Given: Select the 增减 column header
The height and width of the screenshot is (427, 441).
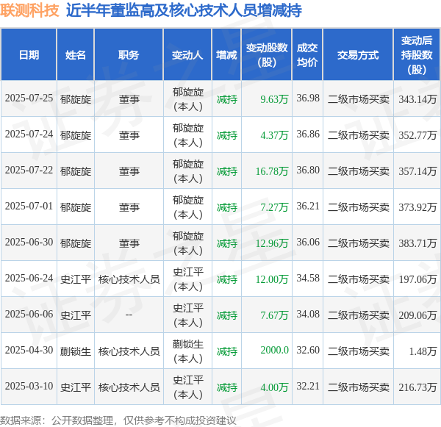Looking at the screenshot, I should click(226, 54).
